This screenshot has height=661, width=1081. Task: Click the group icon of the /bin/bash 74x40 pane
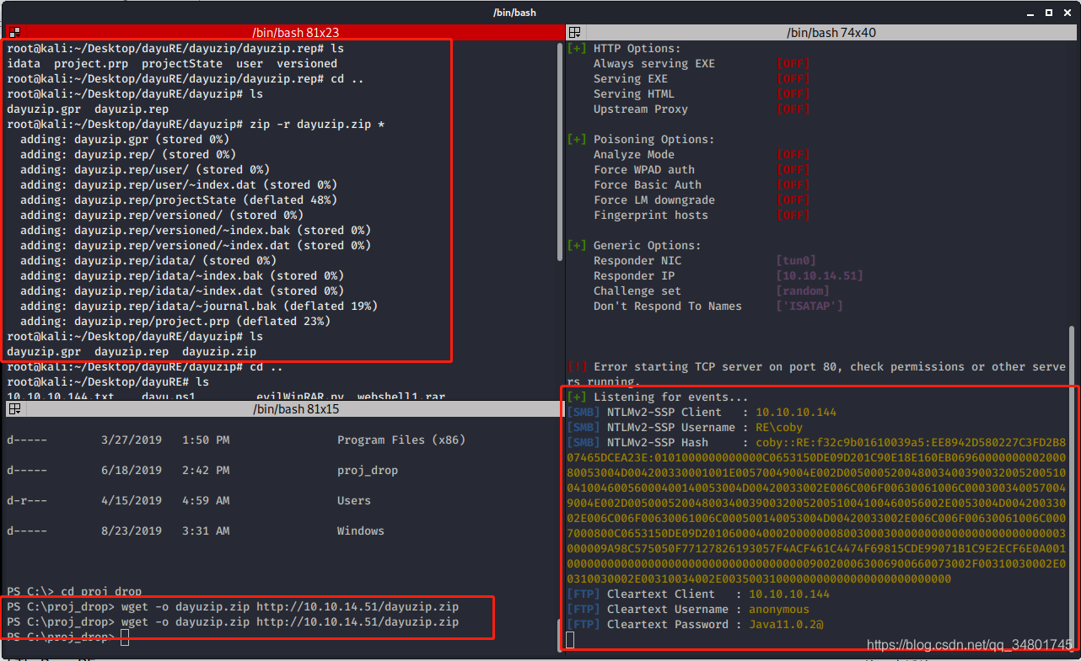pos(575,33)
